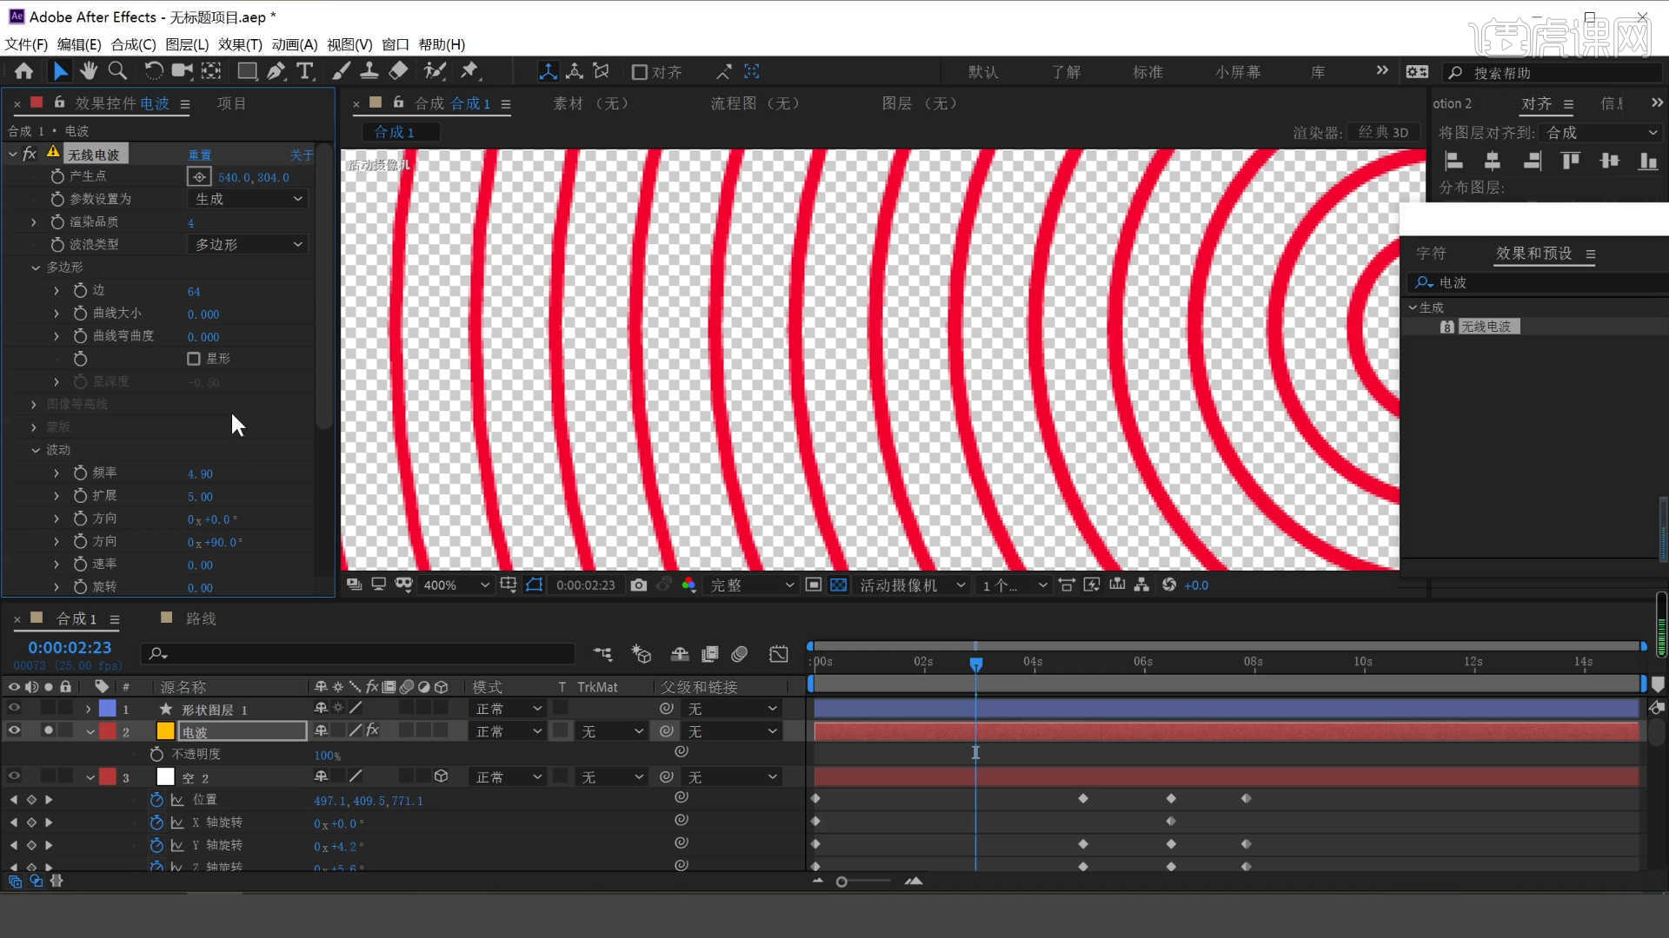Click the graph editor icon in timeline
The image size is (1669, 938).
779,654
